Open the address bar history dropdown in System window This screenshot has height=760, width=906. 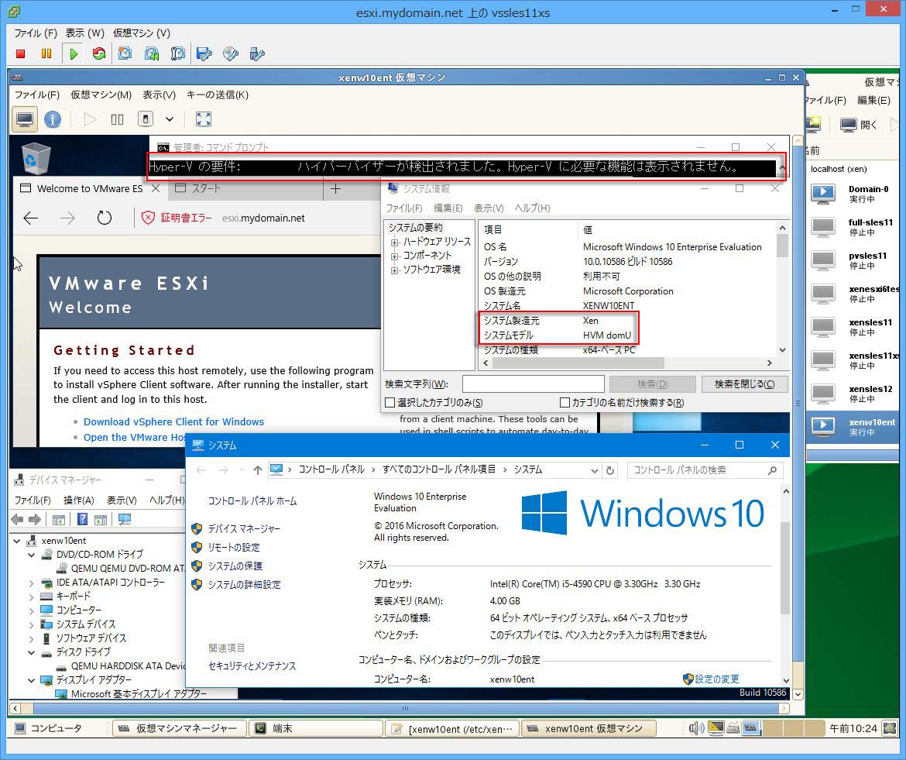tap(594, 470)
